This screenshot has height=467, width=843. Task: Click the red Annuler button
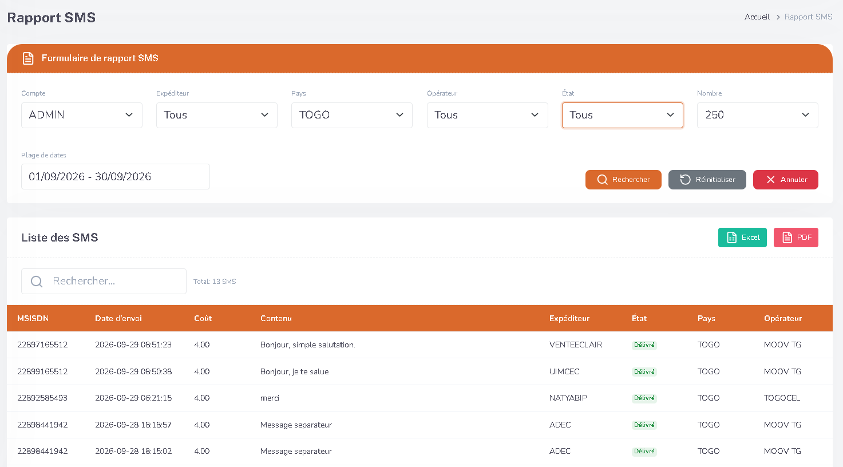click(786, 180)
